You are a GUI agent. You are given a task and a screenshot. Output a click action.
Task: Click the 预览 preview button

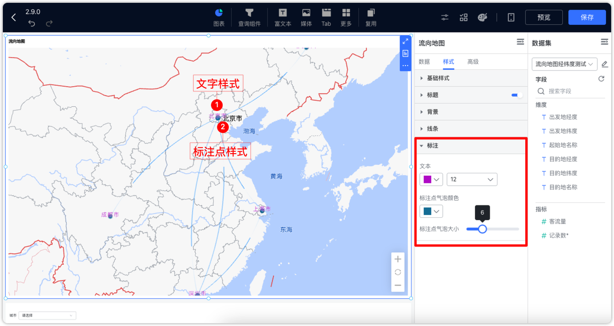pyautogui.click(x=543, y=17)
